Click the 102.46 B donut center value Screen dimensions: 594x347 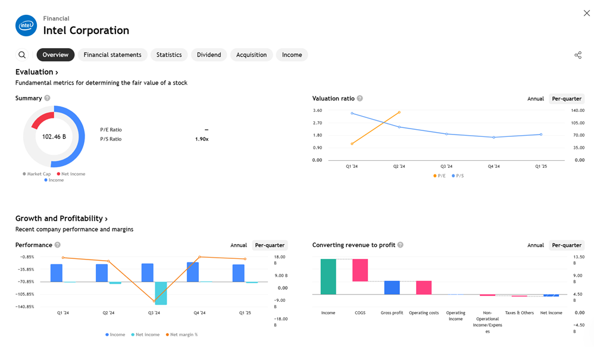(x=54, y=136)
